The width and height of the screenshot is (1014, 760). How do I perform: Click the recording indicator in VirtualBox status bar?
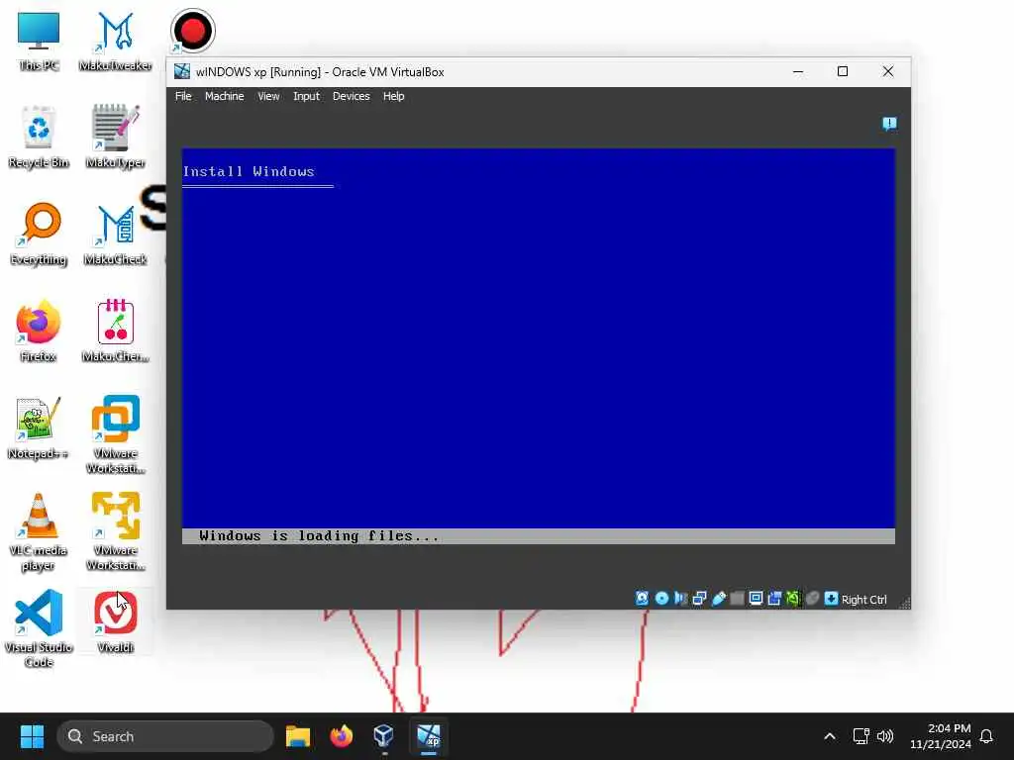(x=774, y=599)
